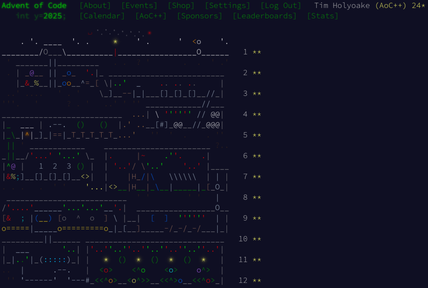The width and height of the screenshot is (428, 288).
Task: Click the stars beside Day 4
Action: (x=257, y=114)
